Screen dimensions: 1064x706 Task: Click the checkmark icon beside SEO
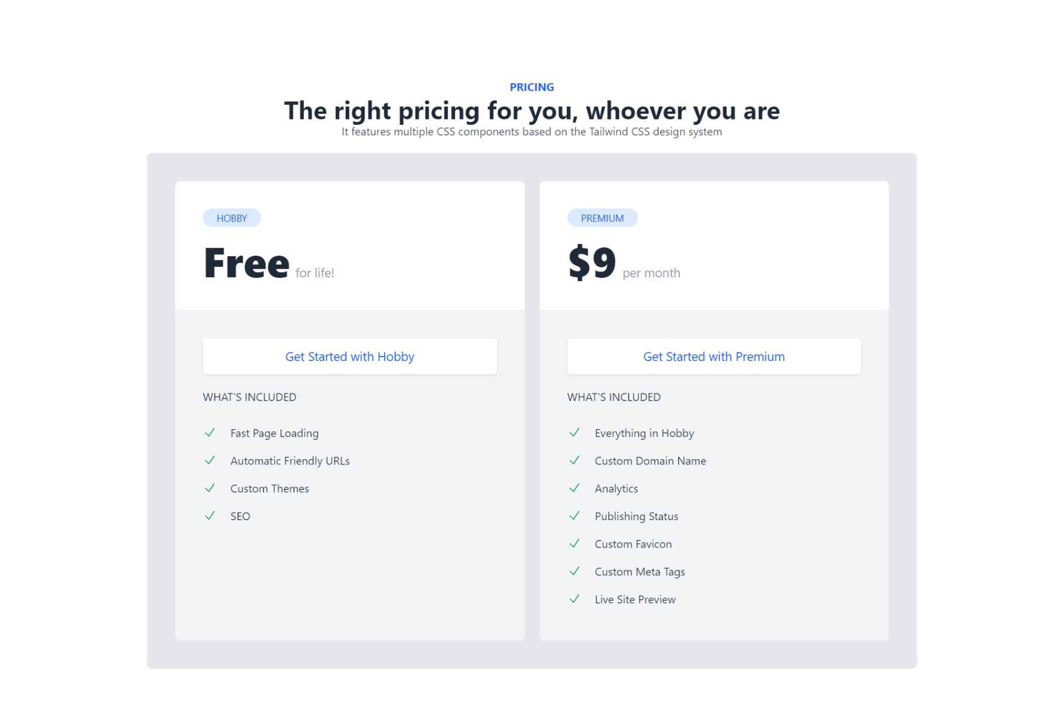click(x=210, y=515)
